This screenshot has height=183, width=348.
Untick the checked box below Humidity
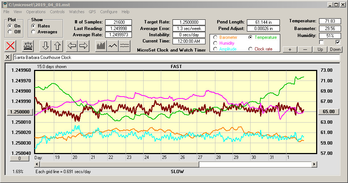pos(338,42)
